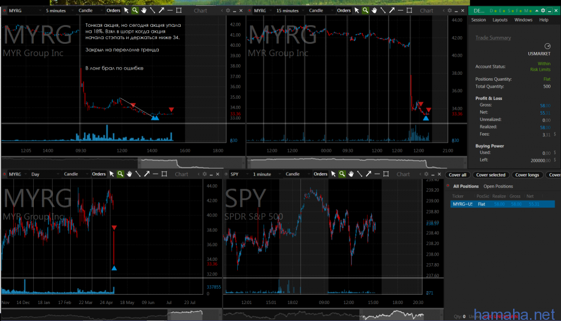Activate zoom magnifier in the MYRG 5 minutes chart
This screenshot has height=321, width=561.
pos(135,11)
